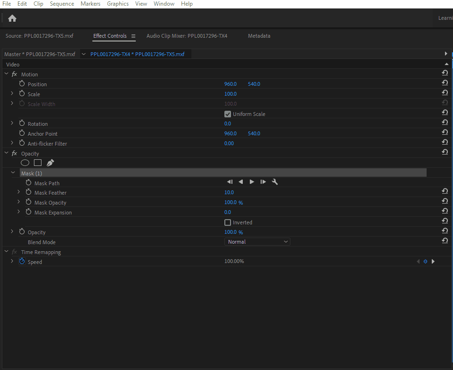
Task: Click the fx badge next to Opacity
Action: tap(14, 153)
